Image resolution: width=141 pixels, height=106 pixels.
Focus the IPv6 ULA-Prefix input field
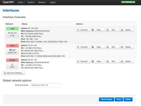pos(46,85)
